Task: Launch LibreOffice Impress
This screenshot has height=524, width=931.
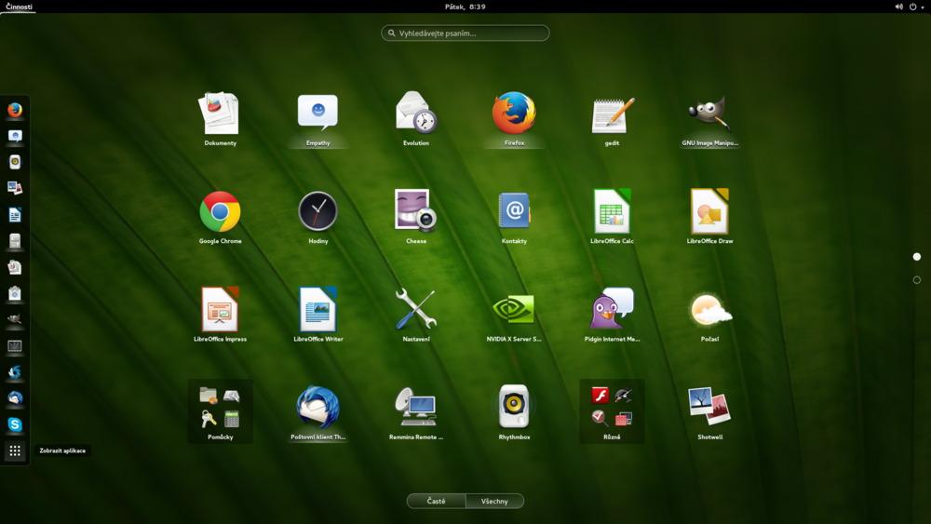Action: (221, 314)
